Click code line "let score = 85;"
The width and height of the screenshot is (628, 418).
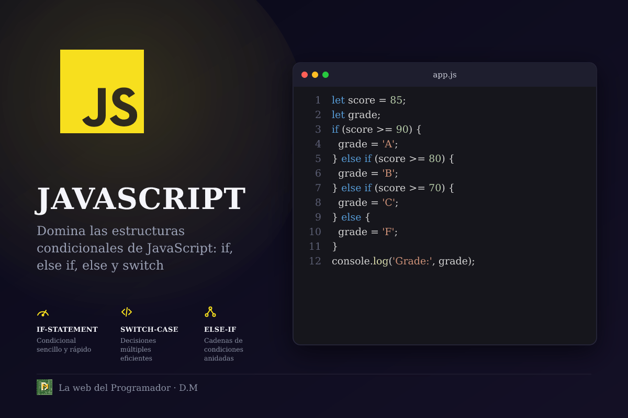click(x=369, y=100)
